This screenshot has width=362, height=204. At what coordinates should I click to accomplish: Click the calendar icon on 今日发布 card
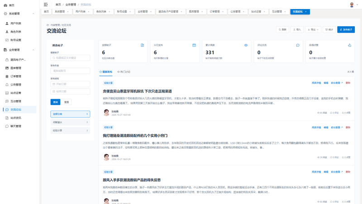[194, 45]
